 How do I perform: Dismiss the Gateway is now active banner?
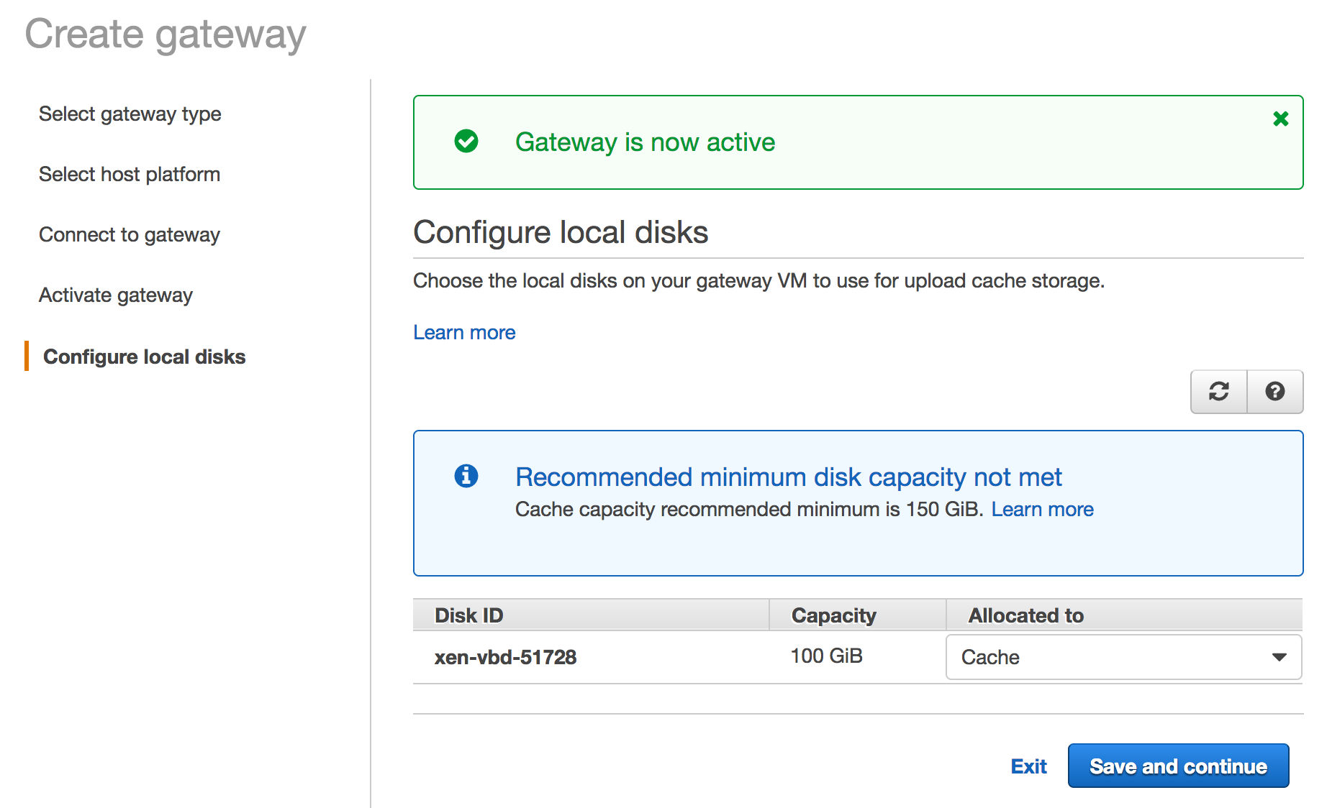(x=1280, y=119)
